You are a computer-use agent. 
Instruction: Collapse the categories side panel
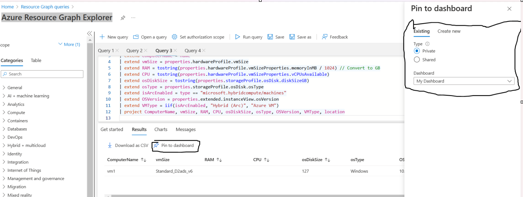point(90,33)
